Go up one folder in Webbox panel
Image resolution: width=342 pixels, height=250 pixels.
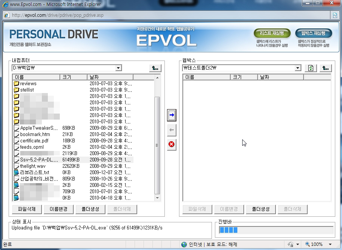326,68
